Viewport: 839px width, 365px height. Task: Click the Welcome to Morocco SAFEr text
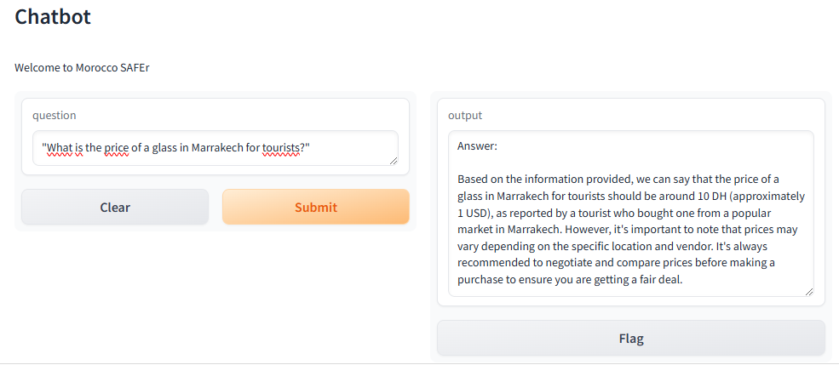82,68
